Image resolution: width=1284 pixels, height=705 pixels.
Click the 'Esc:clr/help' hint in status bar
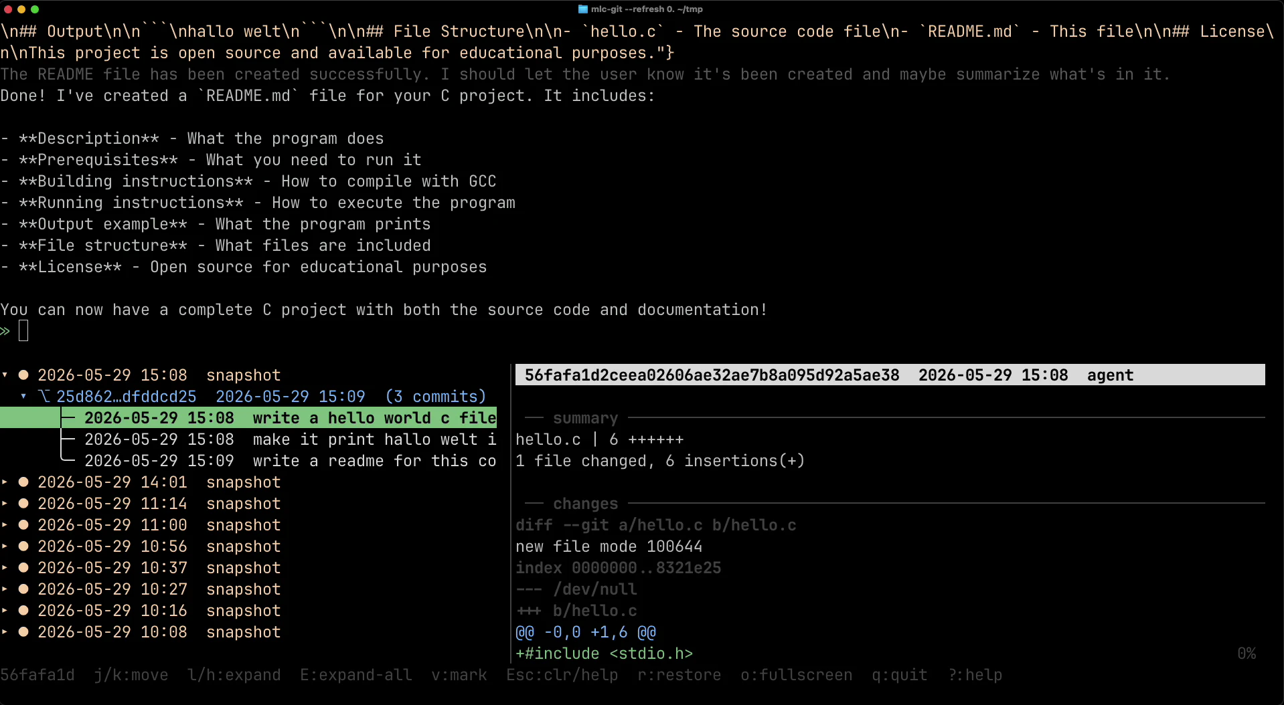[x=562, y=675]
